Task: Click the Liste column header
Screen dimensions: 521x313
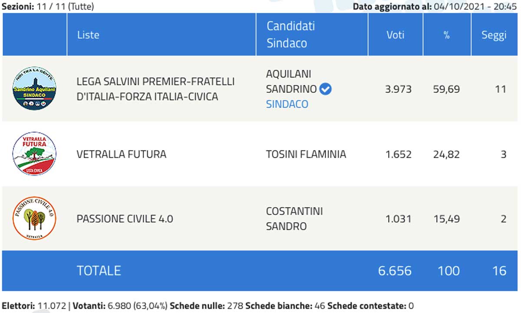Action: pyautogui.click(x=88, y=35)
